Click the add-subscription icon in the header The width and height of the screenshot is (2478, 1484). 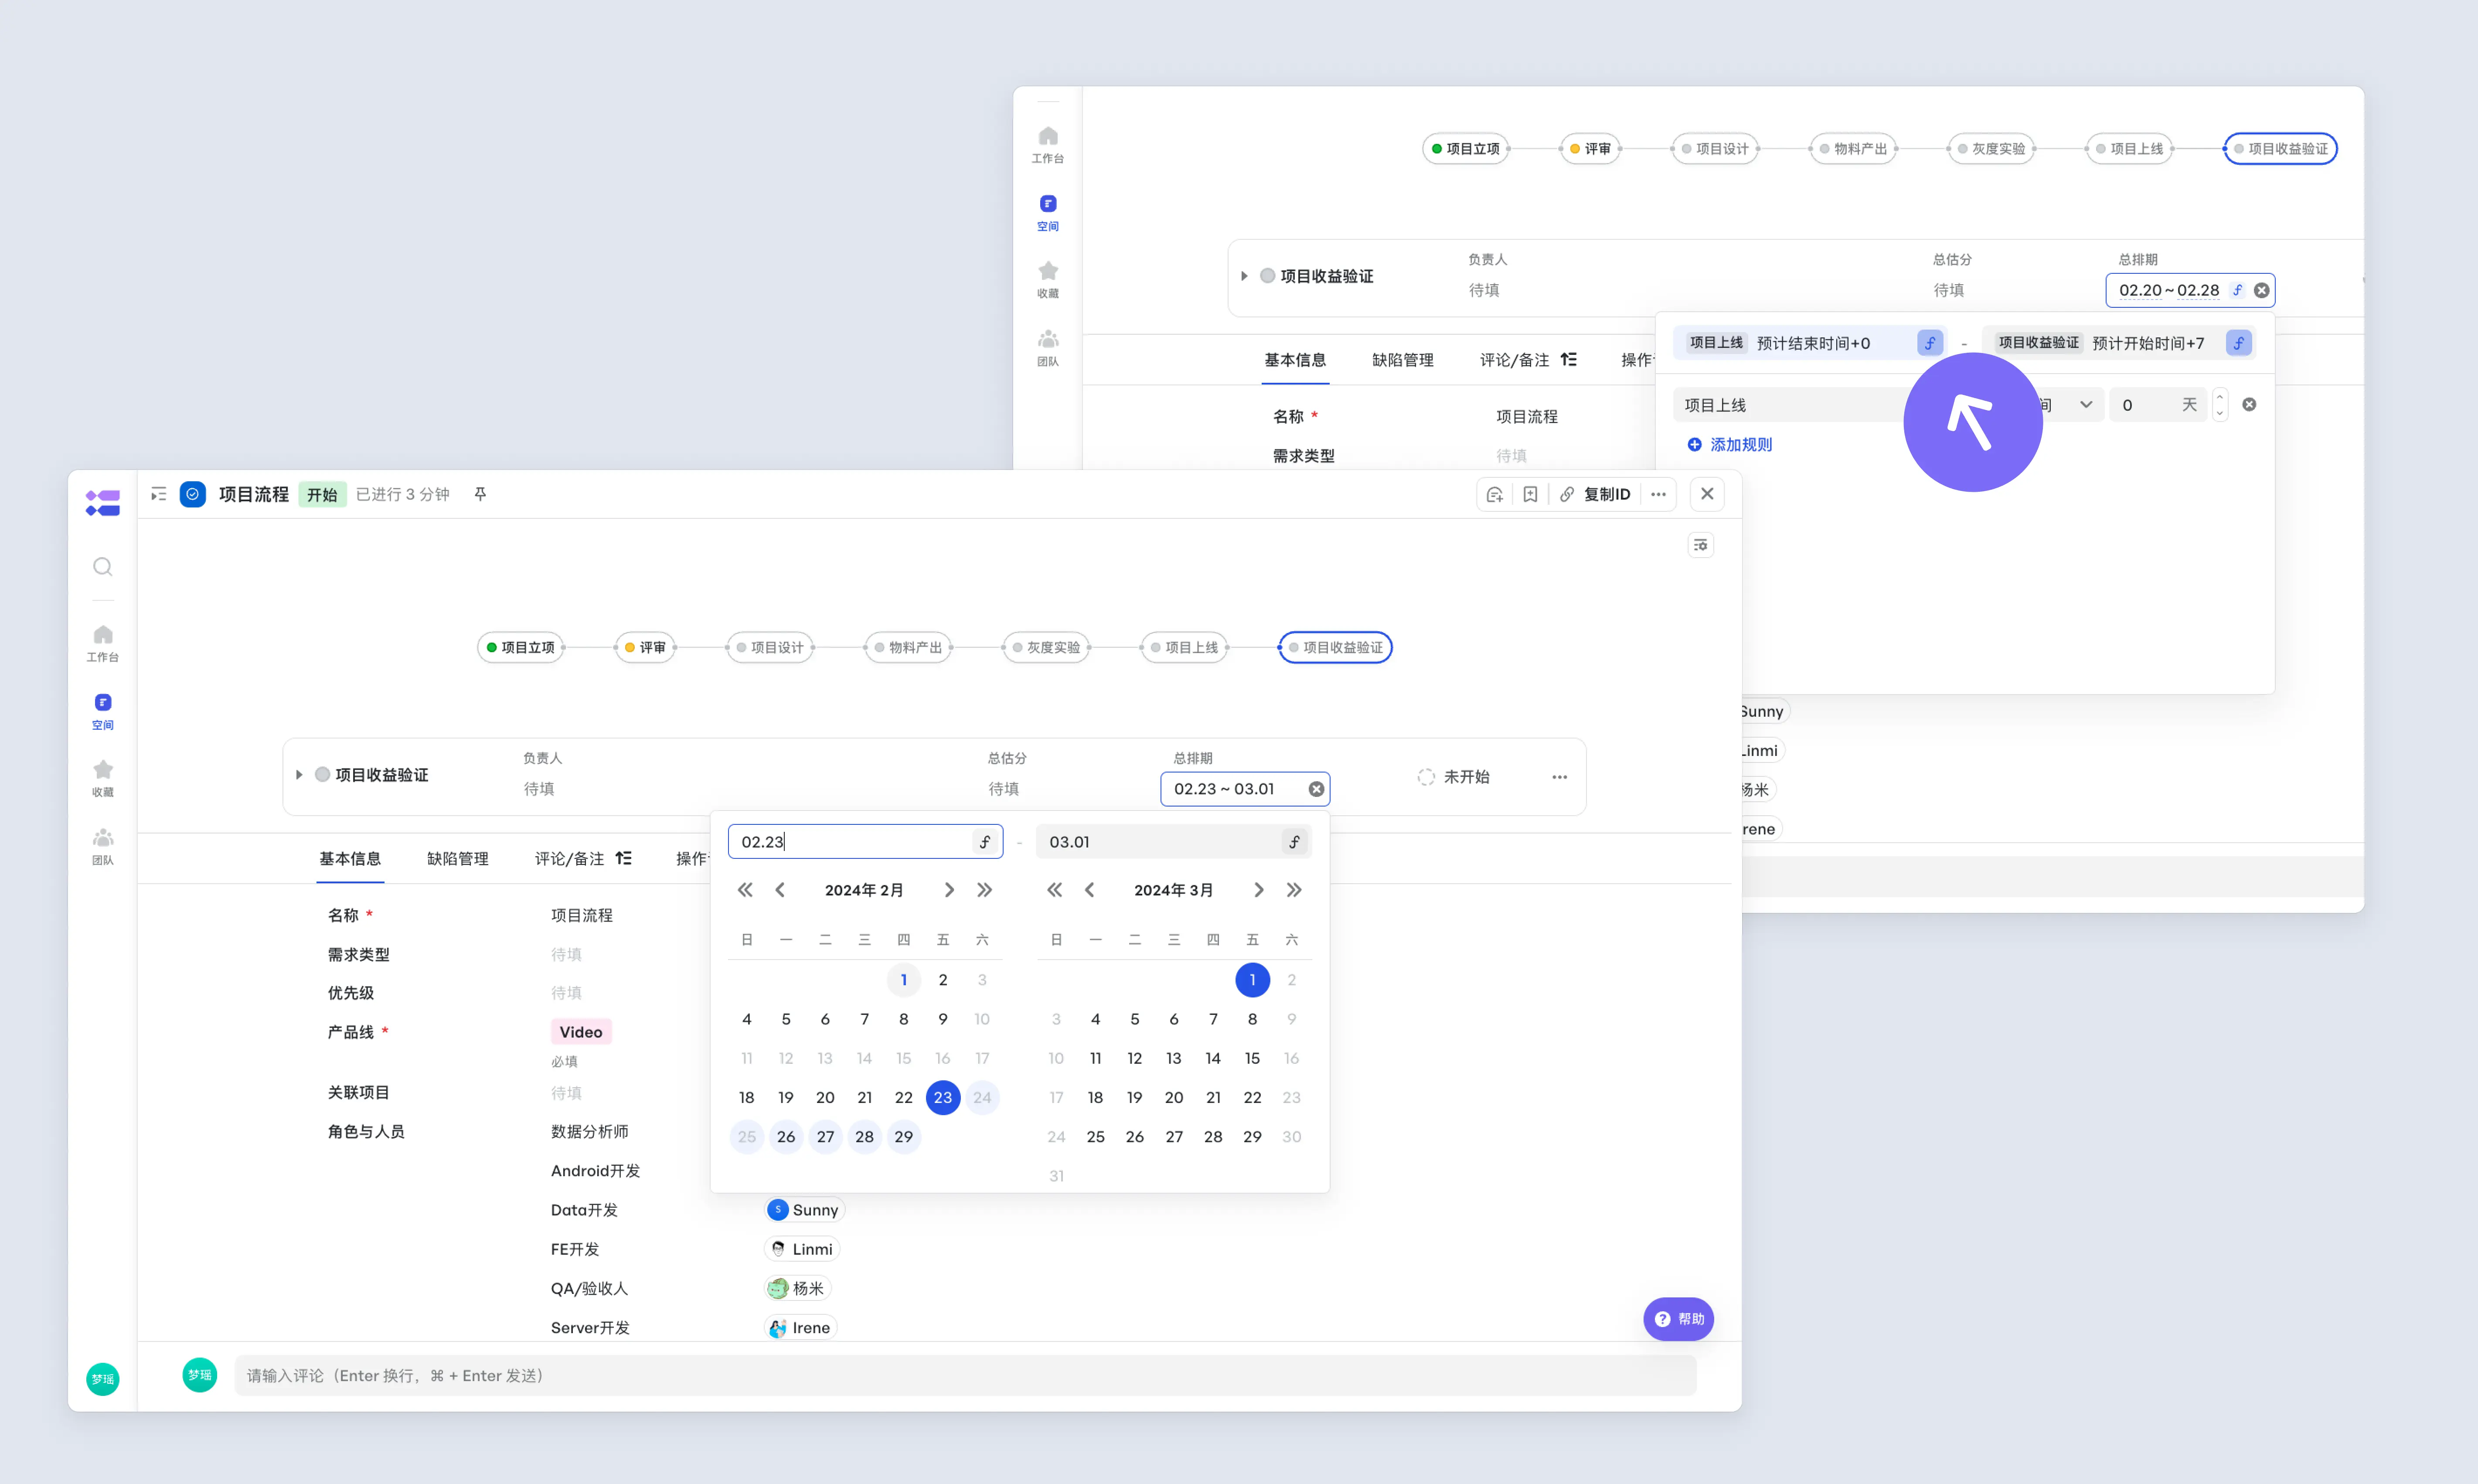pos(1495,494)
